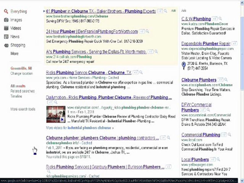Open News search results

15,37
